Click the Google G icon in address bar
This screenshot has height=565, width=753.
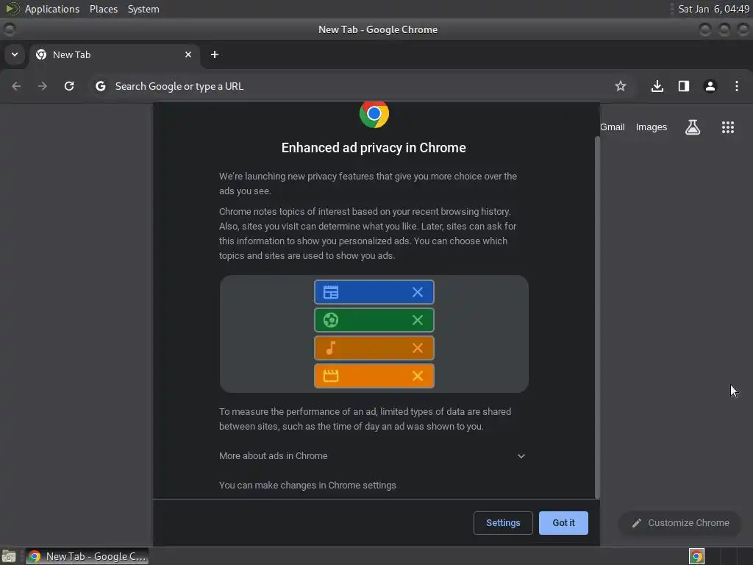tap(100, 86)
